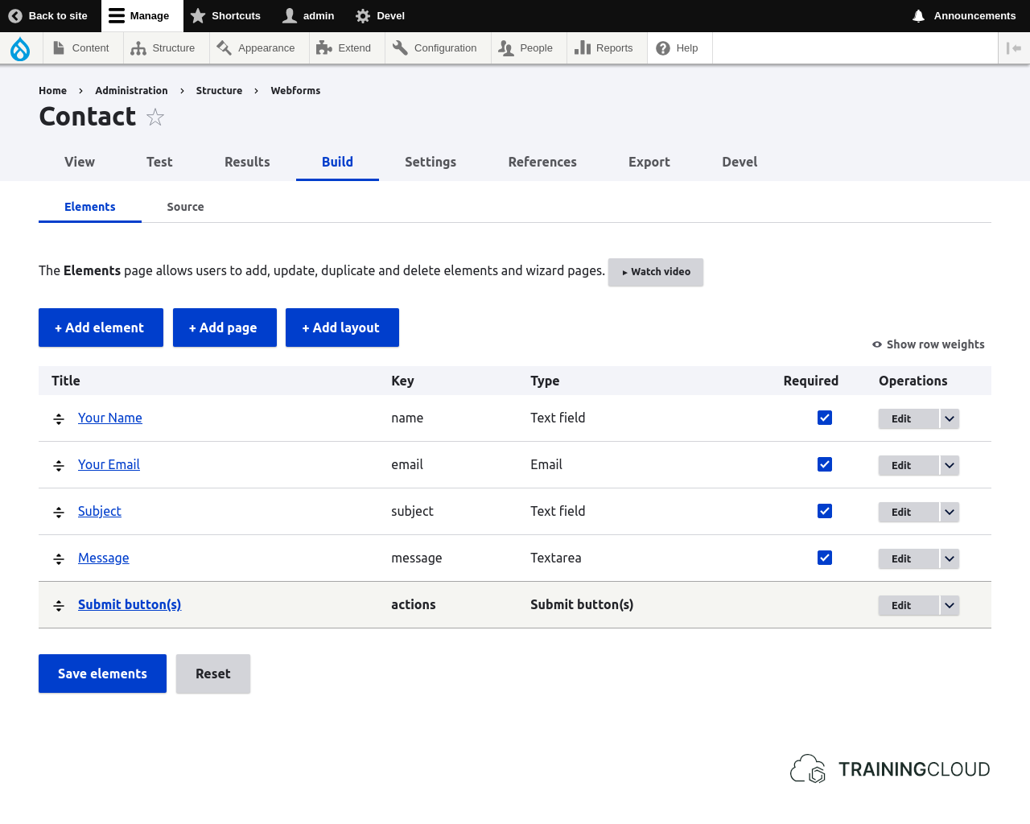Expand operations dropdown for Subject
1030x824 pixels.
click(x=950, y=512)
